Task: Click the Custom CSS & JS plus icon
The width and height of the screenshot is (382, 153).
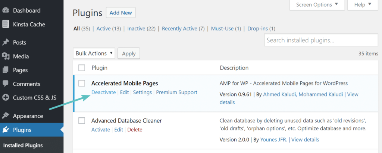Action: pyautogui.click(x=6, y=98)
